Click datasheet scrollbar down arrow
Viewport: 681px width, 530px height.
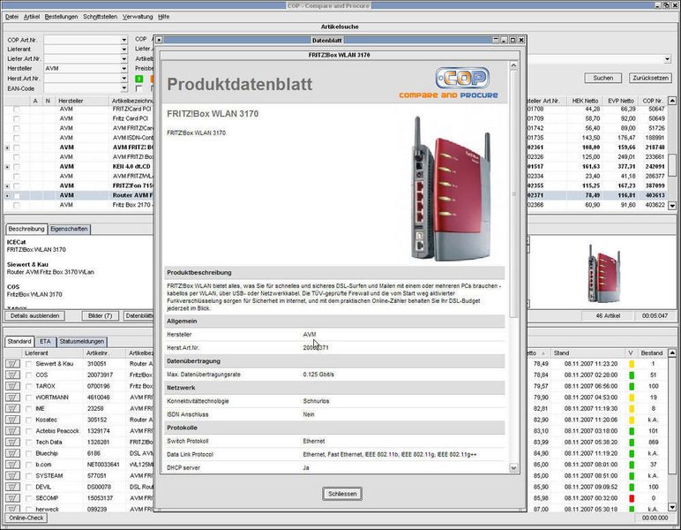(513, 468)
